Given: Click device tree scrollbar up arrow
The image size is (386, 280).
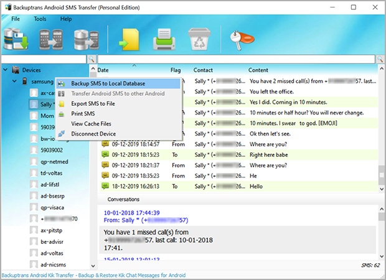Looking at the screenshot, I should click(x=93, y=68).
